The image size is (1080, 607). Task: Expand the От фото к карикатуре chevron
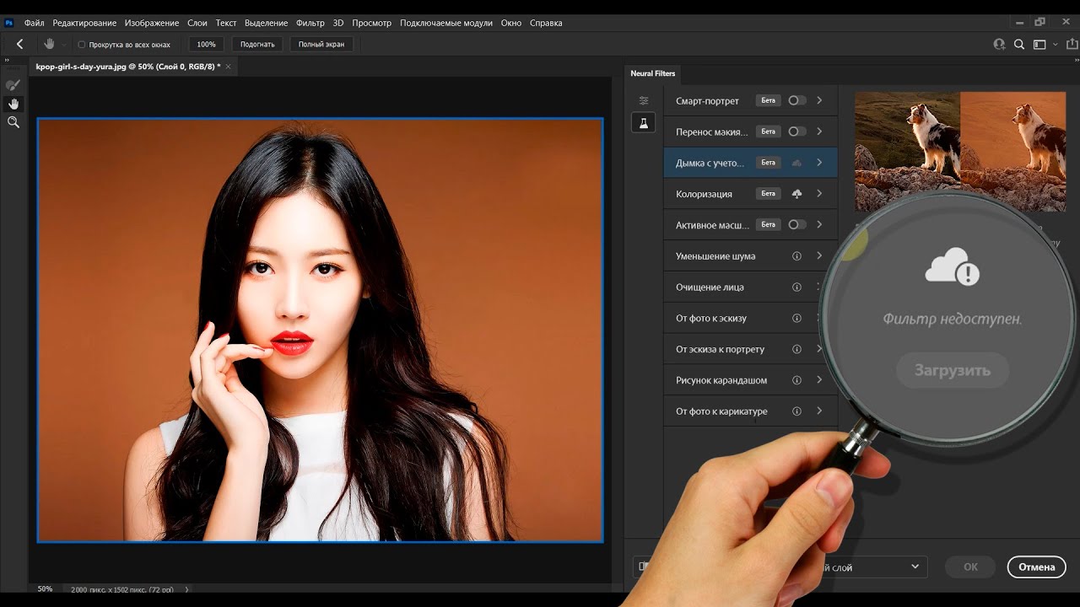[x=819, y=411]
